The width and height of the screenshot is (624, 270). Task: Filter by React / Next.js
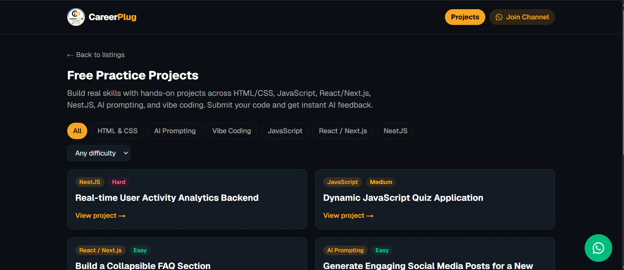(343, 131)
